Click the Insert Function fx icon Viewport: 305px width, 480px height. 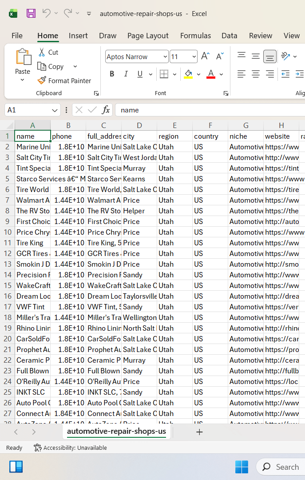(x=106, y=110)
